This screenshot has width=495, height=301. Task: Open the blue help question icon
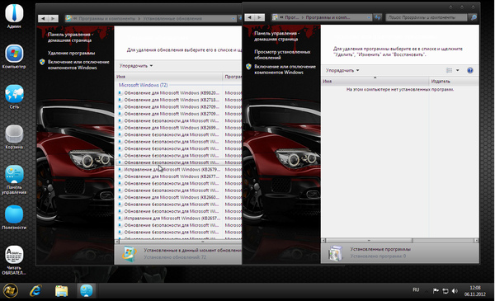tap(469, 70)
